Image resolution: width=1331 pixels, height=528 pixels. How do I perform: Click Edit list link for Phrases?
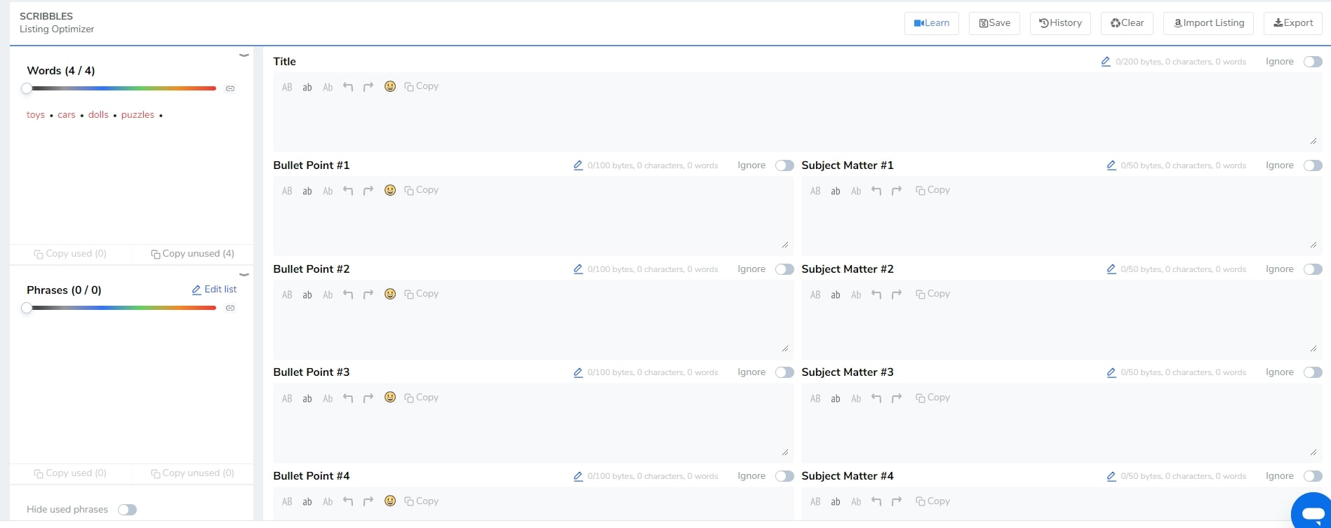point(214,289)
